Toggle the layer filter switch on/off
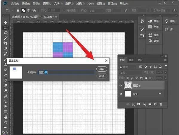 [x=166, y=66]
